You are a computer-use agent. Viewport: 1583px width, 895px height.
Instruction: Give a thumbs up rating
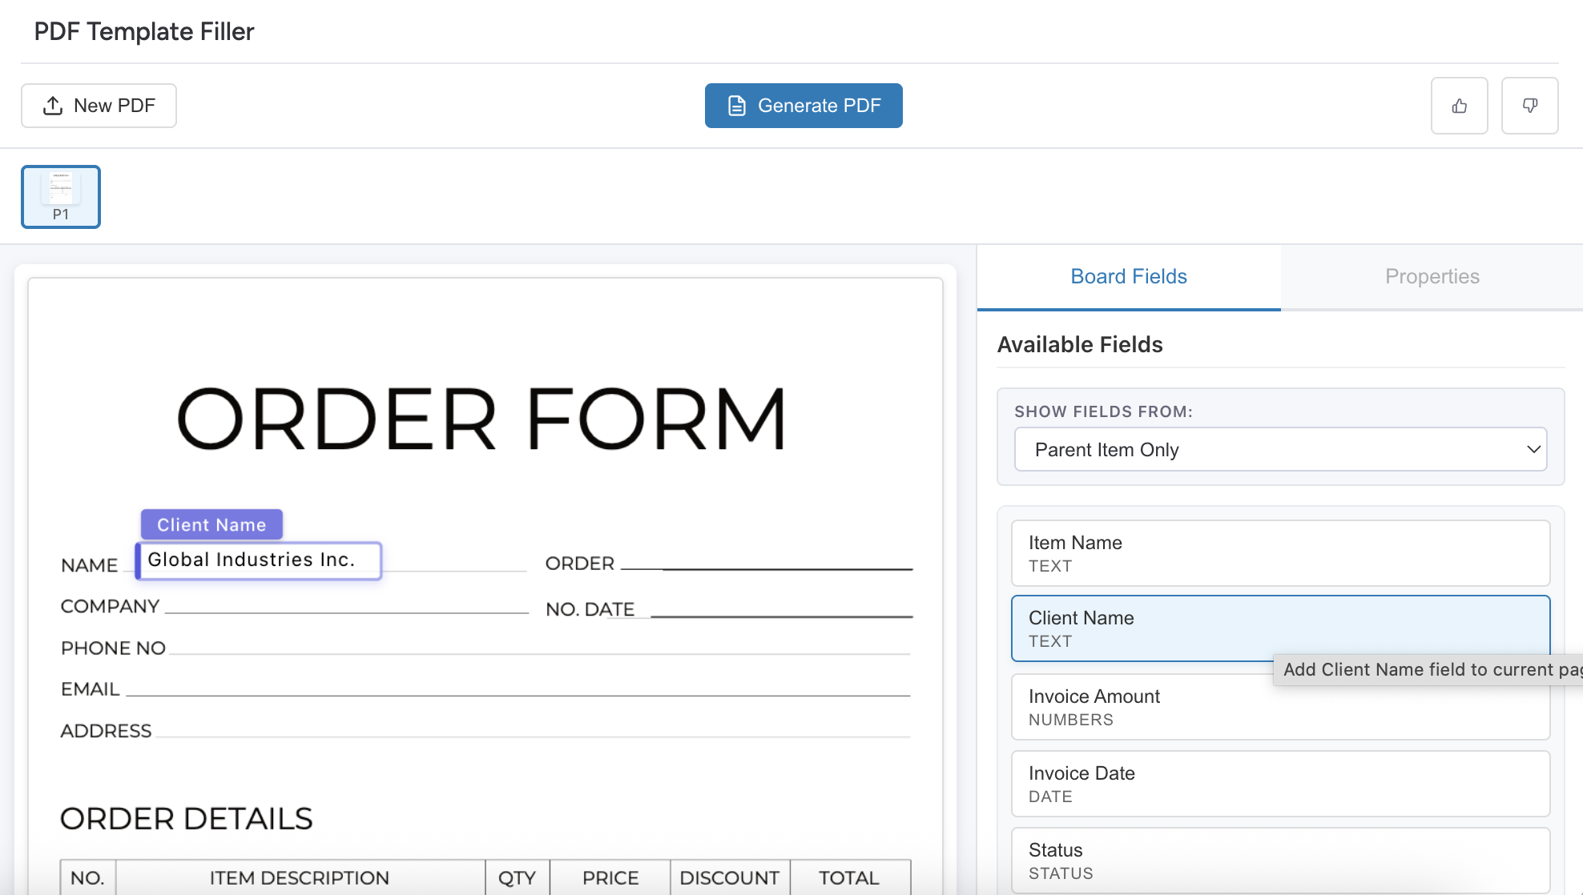click(x=1459, y=105)
